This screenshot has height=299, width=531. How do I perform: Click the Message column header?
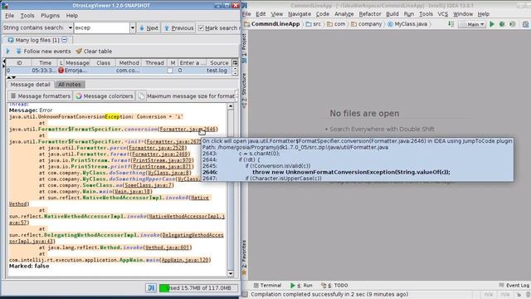pyautogui.click(x=77, y=63)
